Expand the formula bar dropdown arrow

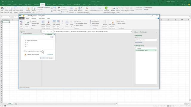tap(131, 32)
